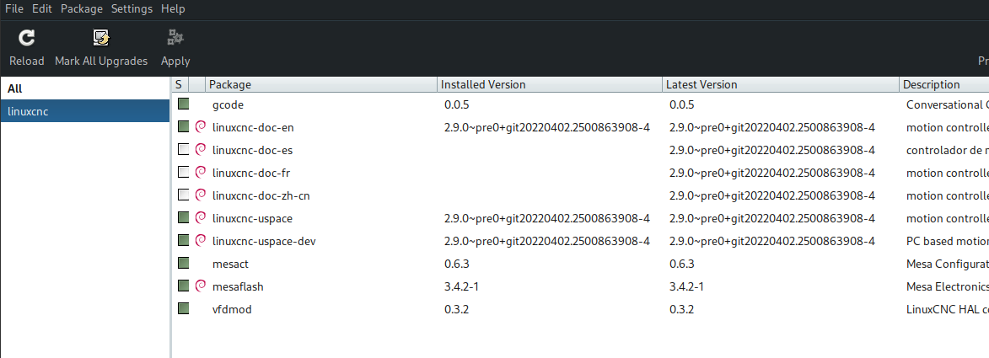Toggle status checkbox for linuxcnc-uspace

[184, 217]
